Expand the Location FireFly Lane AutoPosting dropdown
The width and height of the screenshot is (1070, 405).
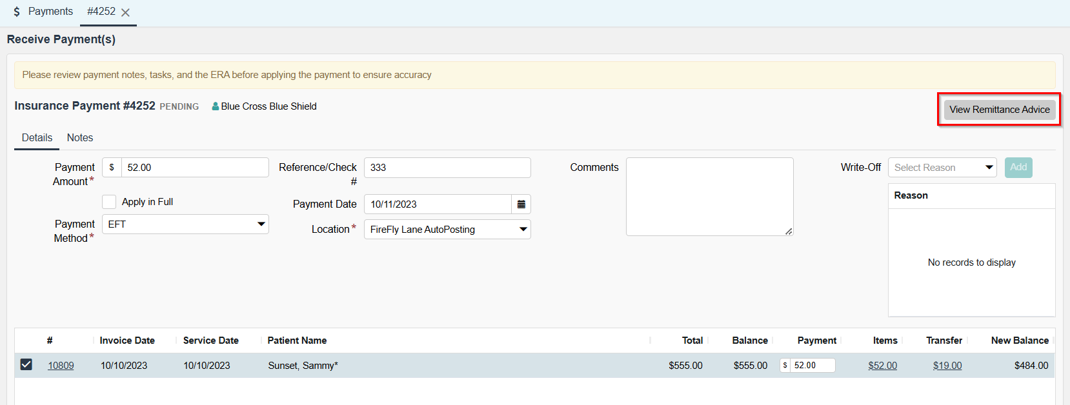[x=447, y=230]
